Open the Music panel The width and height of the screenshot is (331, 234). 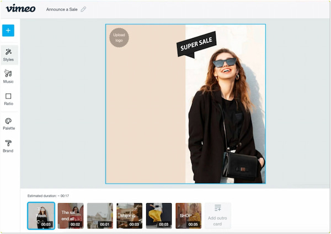[x=8, y=77]
